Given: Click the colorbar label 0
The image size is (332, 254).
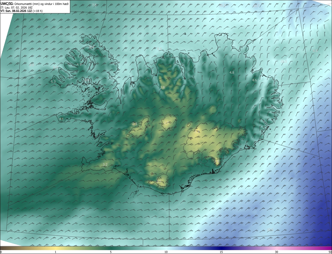Looking at the screenshot, I should [1, 252].
